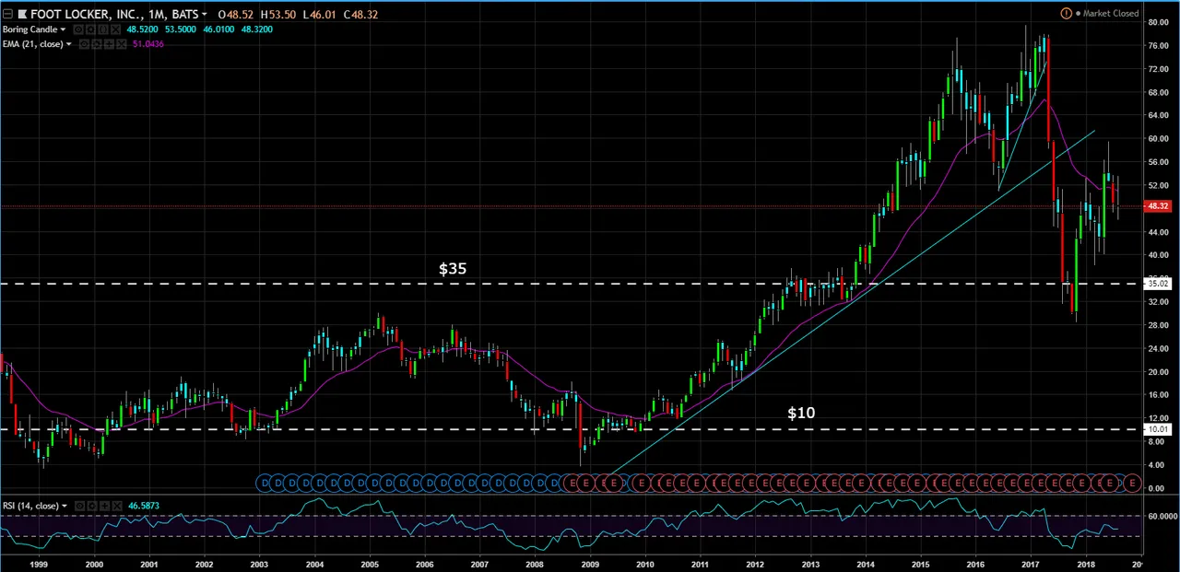Toggle RSI (14, close) visibility eye icon
Image resolution: width=1180 pixels, height=572 pixels.
click(x=80, y=506)
